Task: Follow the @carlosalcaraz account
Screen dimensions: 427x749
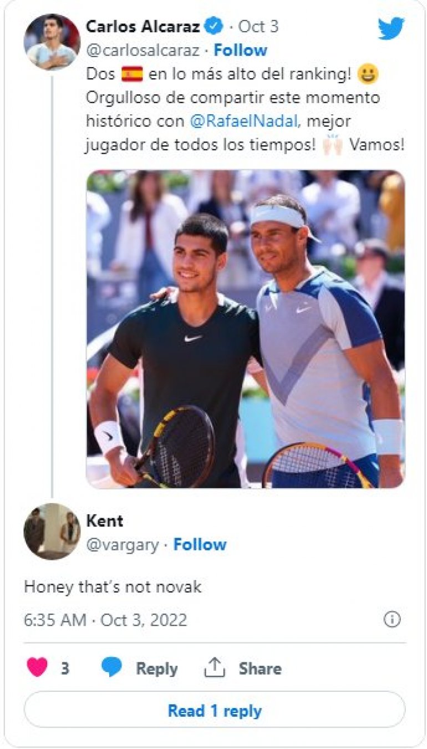Action: tap(240, 50)
